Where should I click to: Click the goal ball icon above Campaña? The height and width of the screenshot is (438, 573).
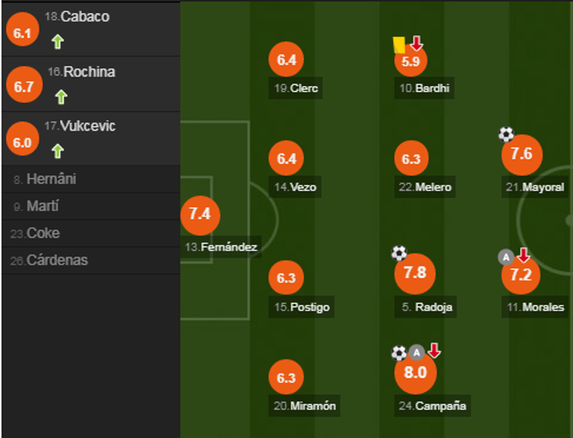tap(399, 353)
